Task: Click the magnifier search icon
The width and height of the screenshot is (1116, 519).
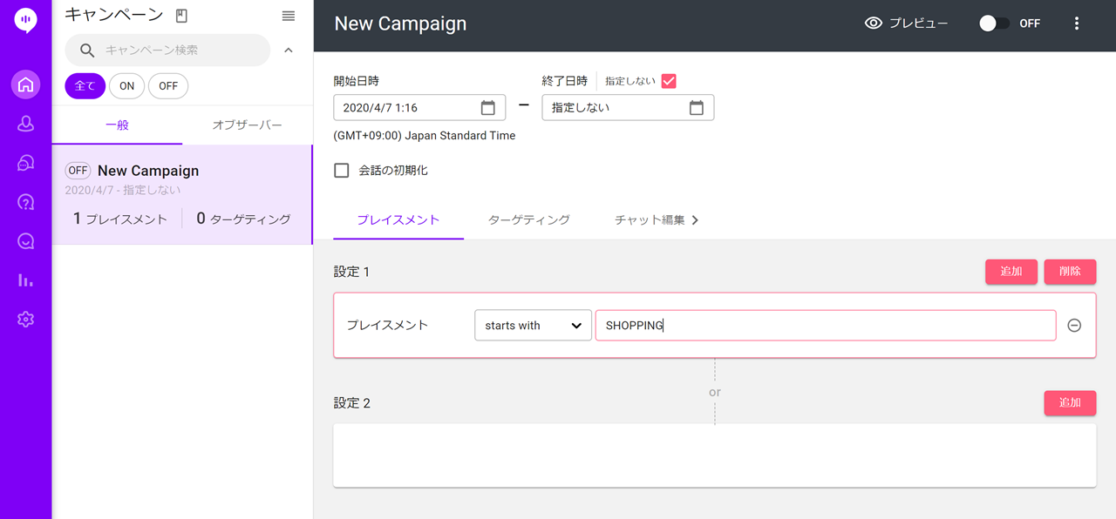Action: point(87,51)
